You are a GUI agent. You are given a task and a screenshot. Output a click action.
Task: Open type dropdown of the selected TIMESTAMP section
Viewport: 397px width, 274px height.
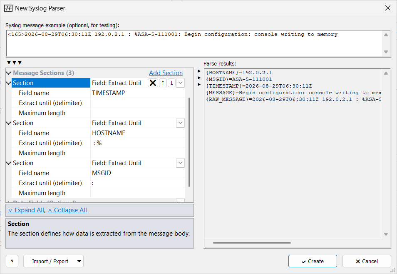click(x=180, y=83)
